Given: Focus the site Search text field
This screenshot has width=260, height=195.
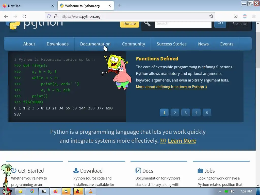Looking at the screenshot, I should click(183, 24).
